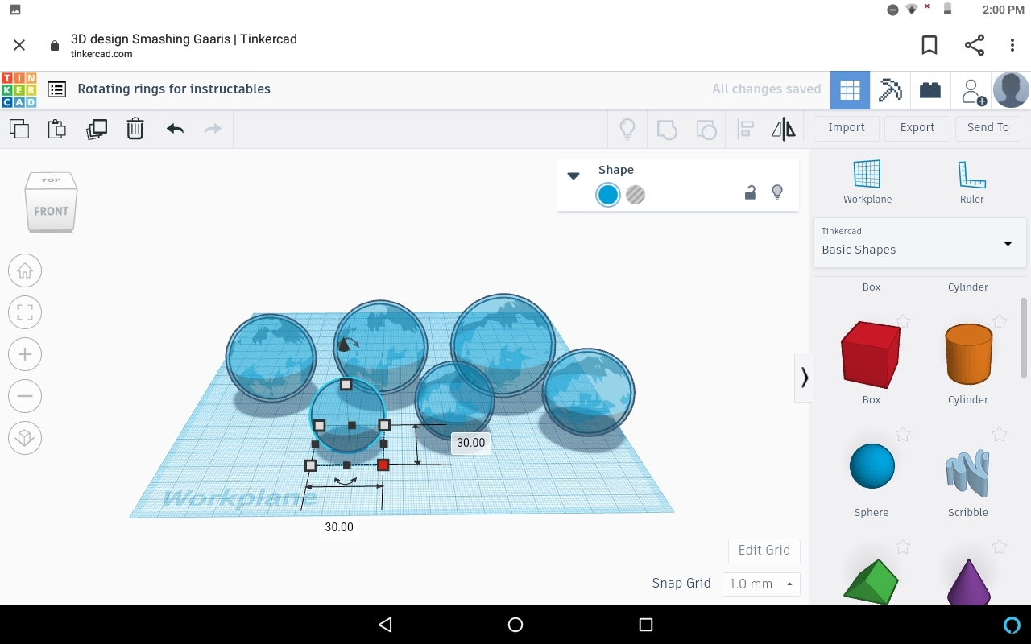
Task: Click the 30.00 width dimension field
Action: [x=339, y=527]
